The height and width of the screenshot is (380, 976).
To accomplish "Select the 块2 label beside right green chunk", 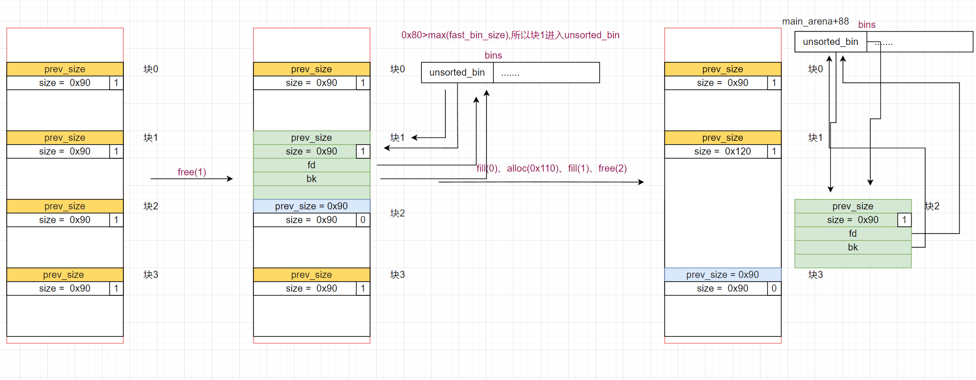I will pyautogui.click(x=932, y=206).
